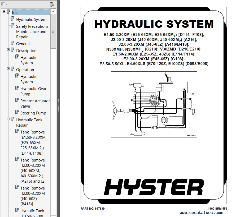Select the toc bookmark label

(x=31, y=13)
